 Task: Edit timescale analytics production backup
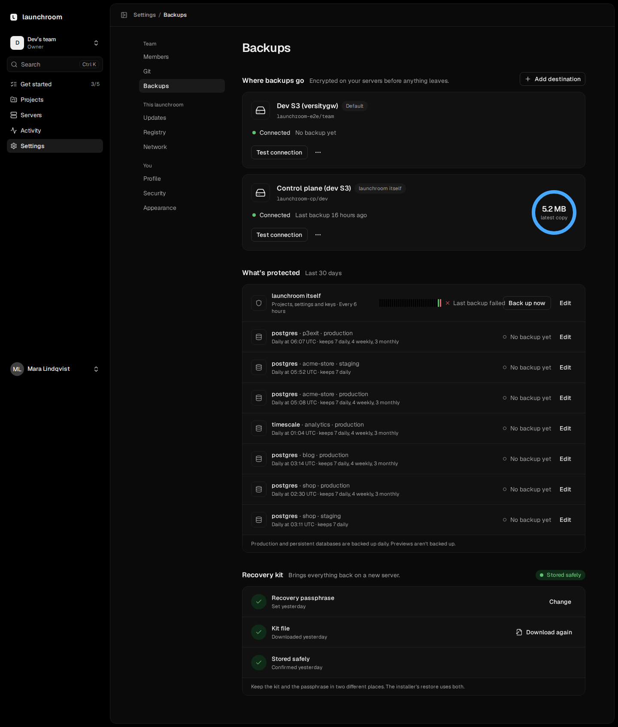565,428
